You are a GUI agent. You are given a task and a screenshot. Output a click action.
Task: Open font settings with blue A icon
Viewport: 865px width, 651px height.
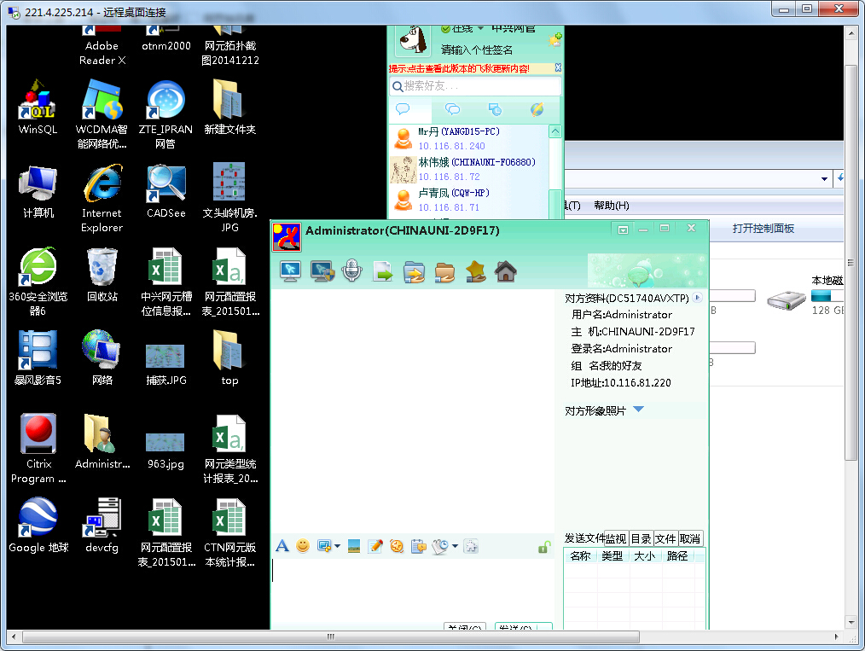pyautogui.click(x=282, y=546)
